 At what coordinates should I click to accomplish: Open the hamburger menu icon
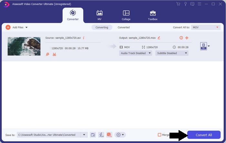tap(200, 4)
